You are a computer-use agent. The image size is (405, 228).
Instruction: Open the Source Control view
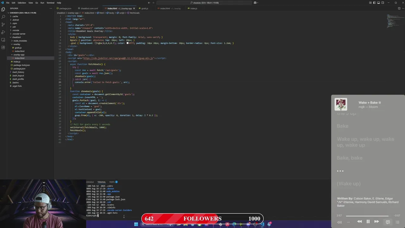click(3, 24)
